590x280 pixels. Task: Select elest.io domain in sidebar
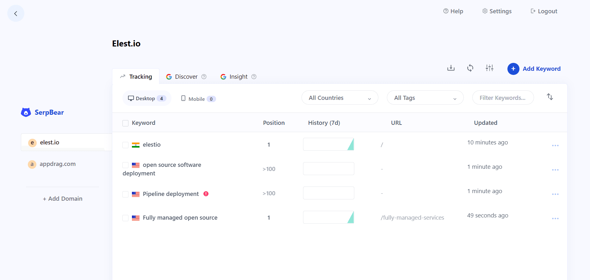(66, 143)
